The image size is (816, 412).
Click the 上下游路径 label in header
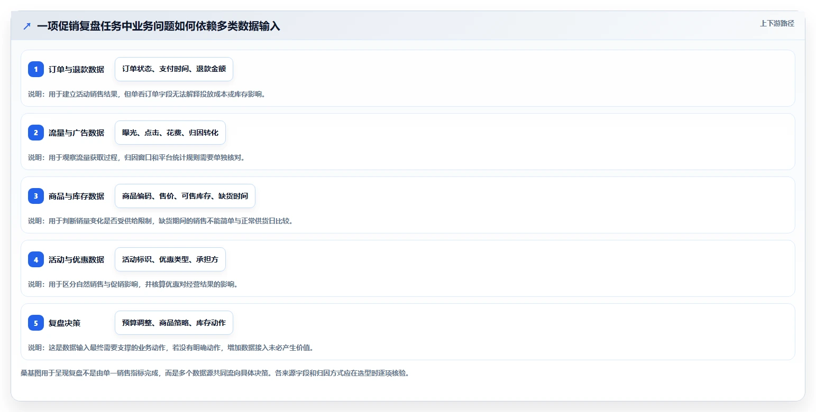pos(777,23)
